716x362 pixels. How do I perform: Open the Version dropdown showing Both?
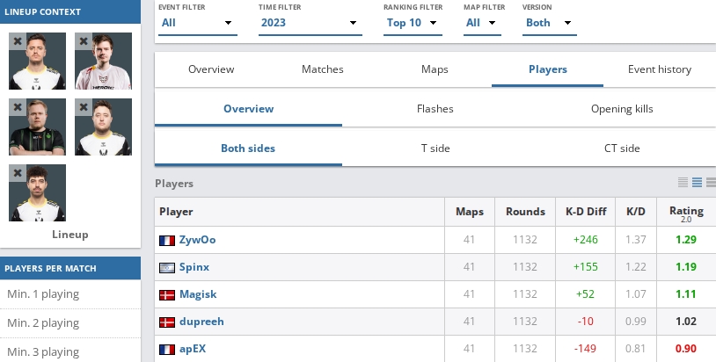tap(550, 23)
